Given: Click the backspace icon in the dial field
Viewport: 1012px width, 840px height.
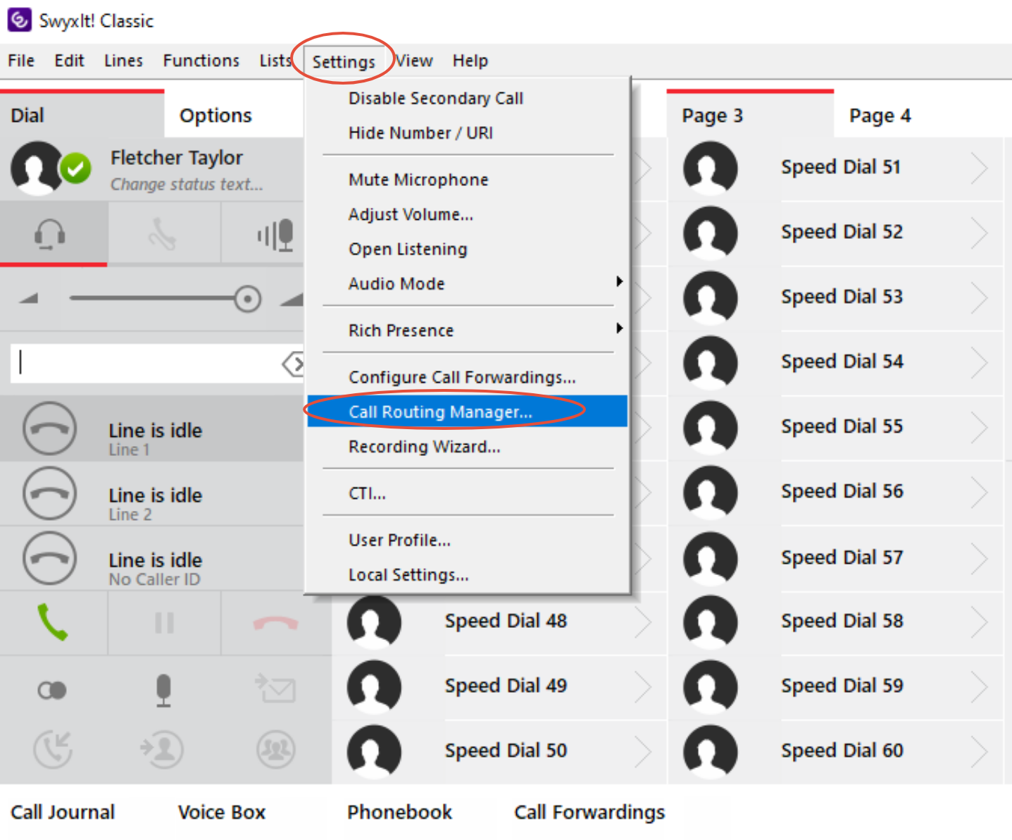Looking at the screenshot, I should tap(294, 364).
